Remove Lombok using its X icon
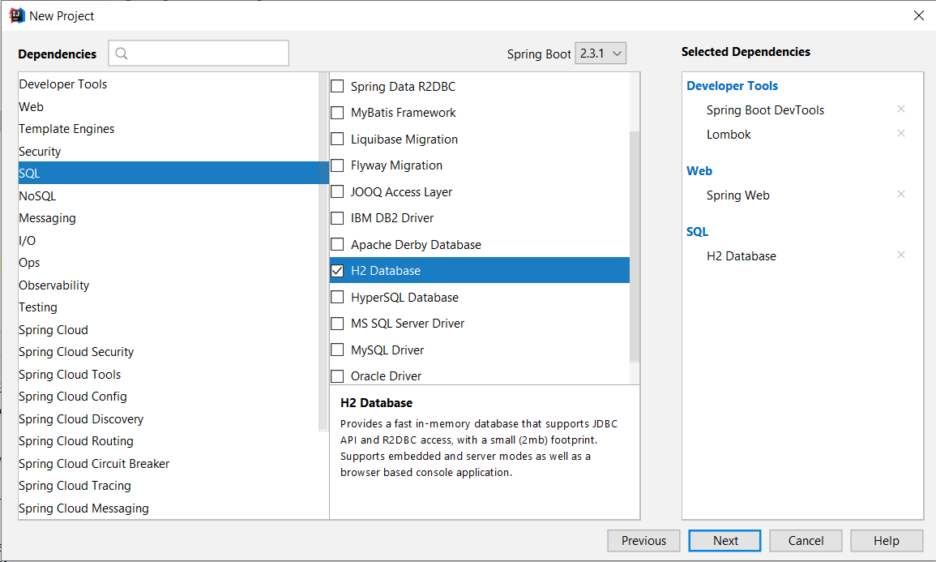Viewport: 936px width, 562px height. [900, 134]
